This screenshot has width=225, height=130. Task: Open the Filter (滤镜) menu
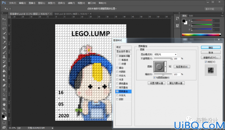click(71, 3)
